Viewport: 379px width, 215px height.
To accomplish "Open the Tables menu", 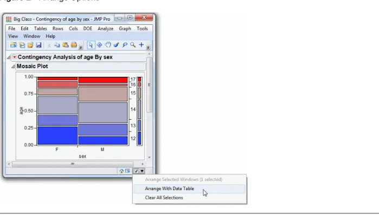I will (x=40, y=29).
